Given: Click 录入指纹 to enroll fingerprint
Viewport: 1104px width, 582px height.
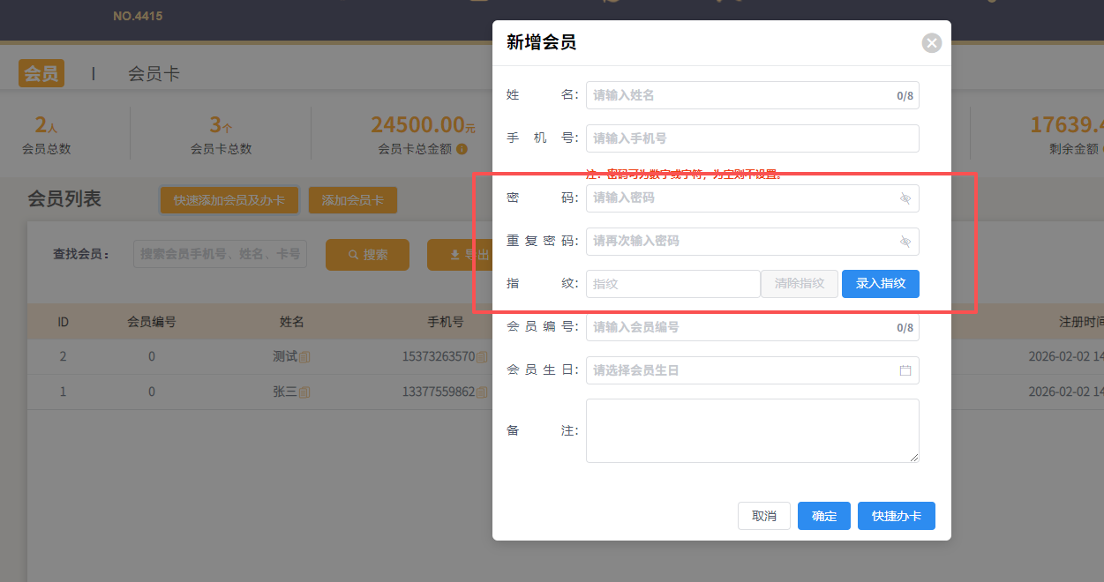Looking at the screenshot, I should [880, 284].
